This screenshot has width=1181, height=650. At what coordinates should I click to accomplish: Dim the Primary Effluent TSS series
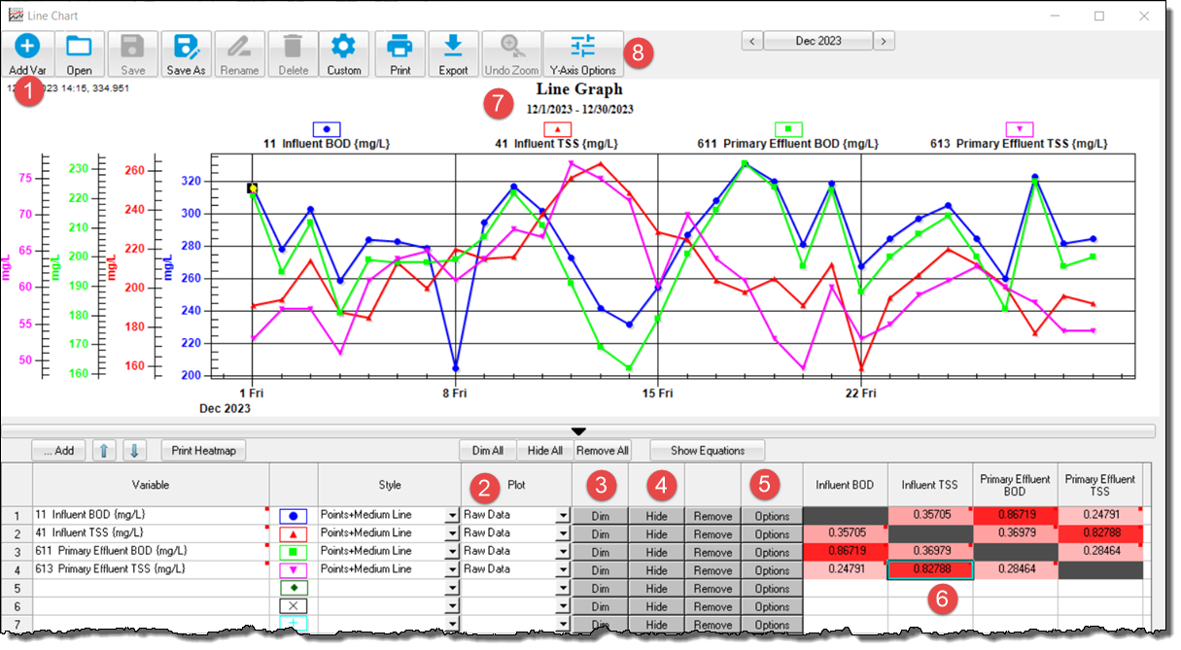click(600, 569)
